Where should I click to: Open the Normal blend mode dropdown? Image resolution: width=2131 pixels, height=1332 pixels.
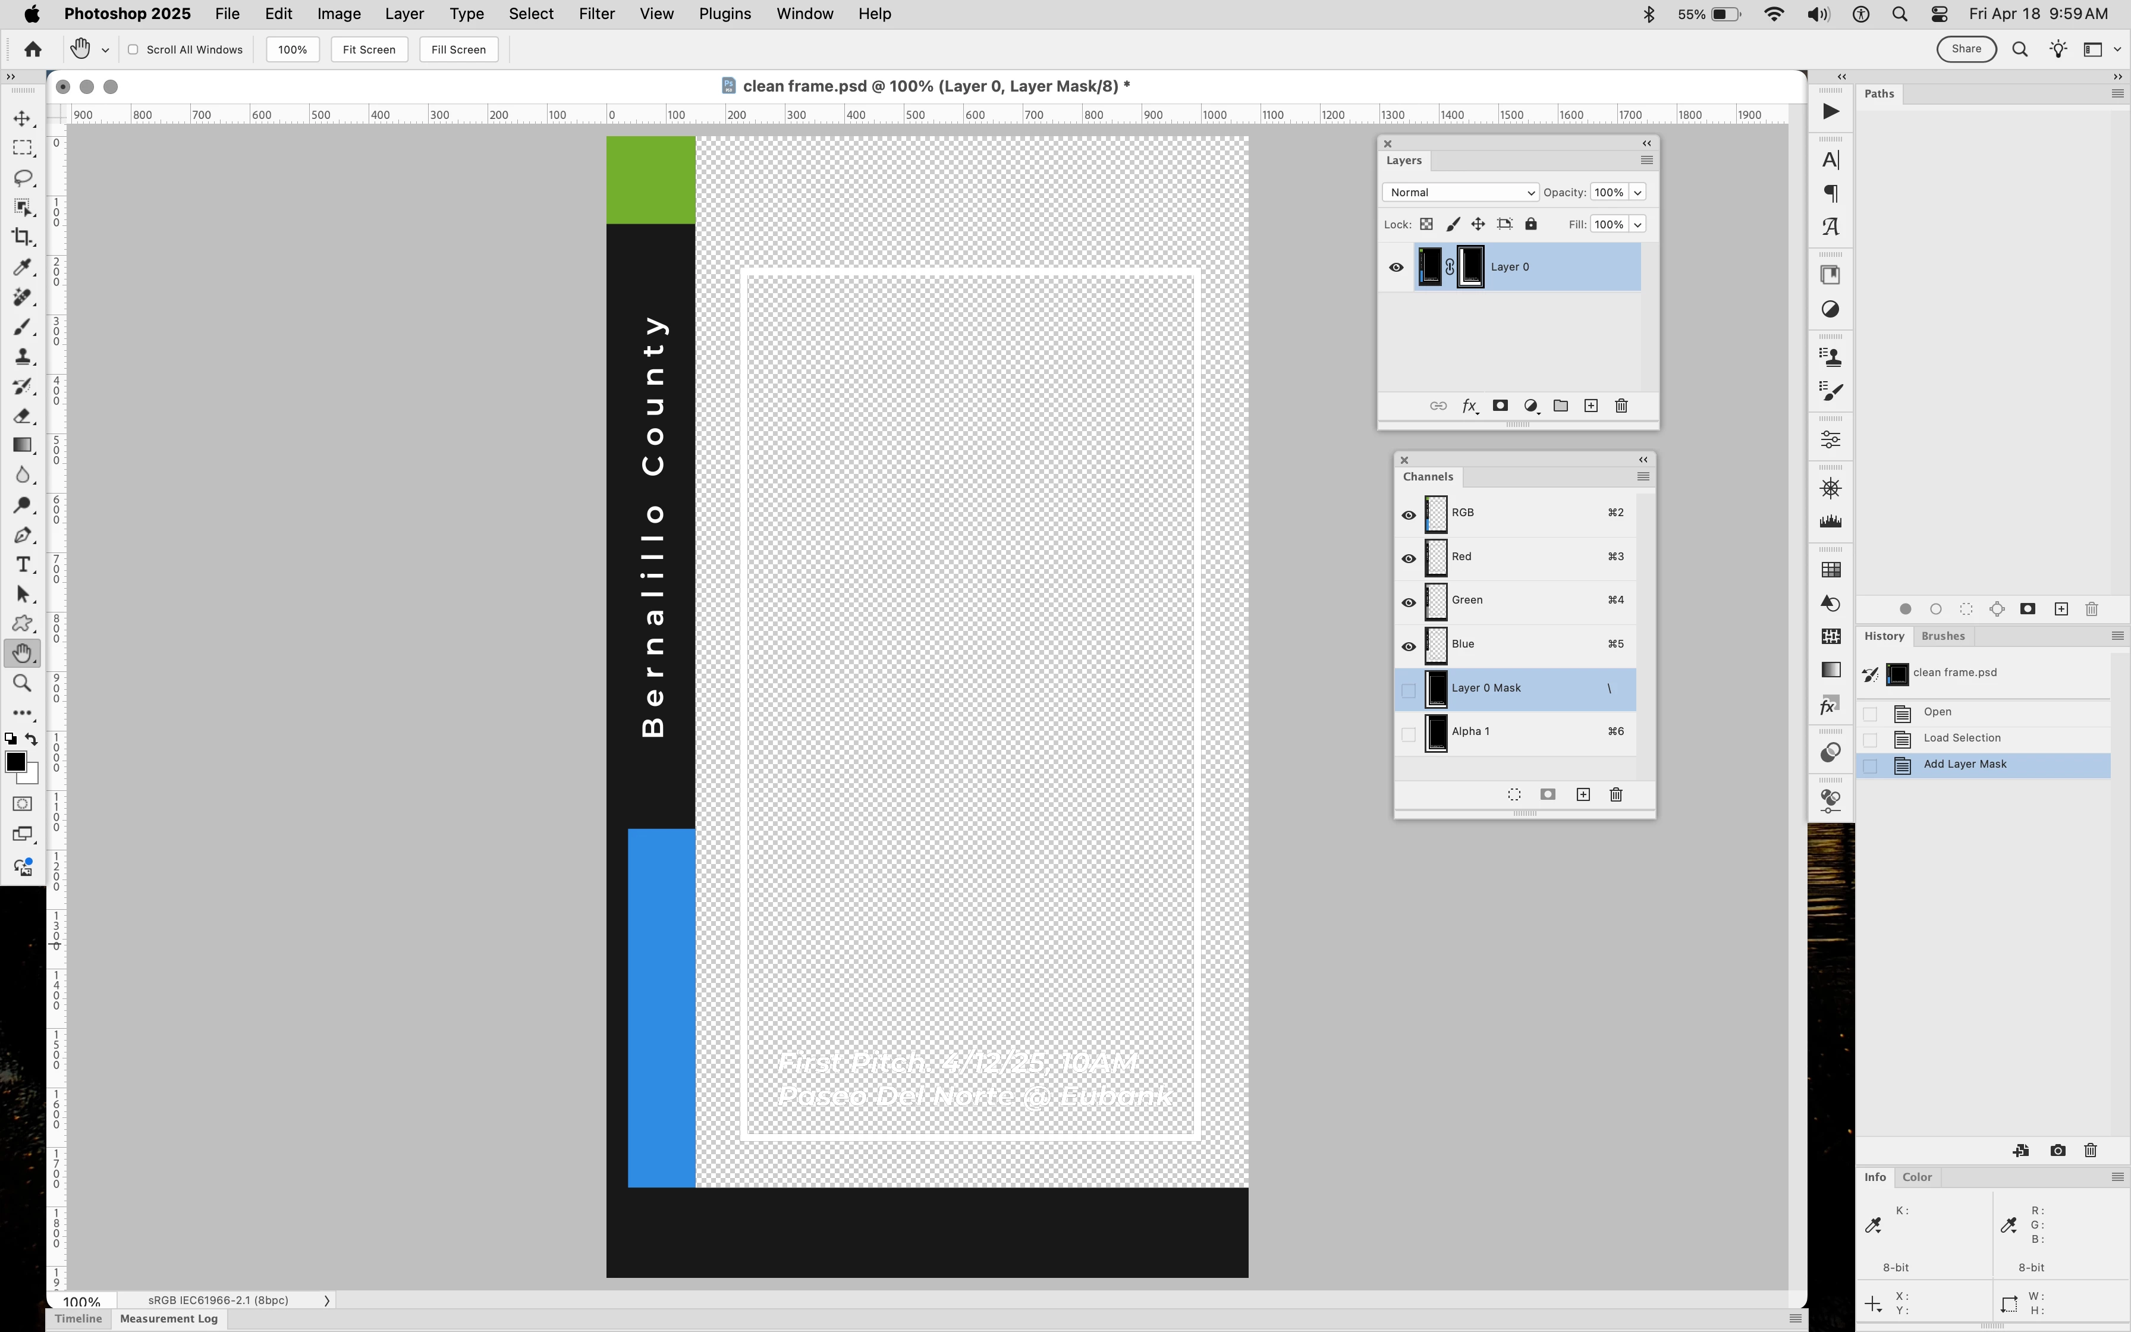tap(1459, 192)
